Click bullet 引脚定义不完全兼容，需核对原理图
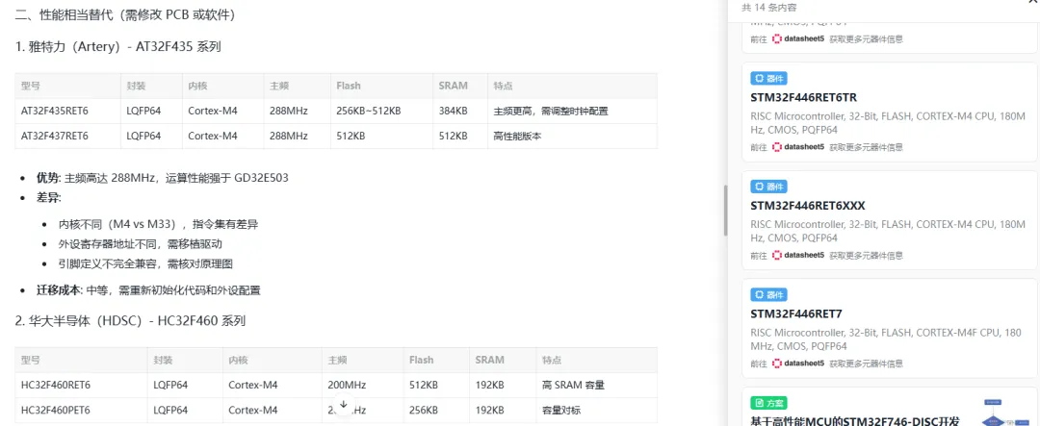This screenshot has height=426, width=1040. (145, 263)
